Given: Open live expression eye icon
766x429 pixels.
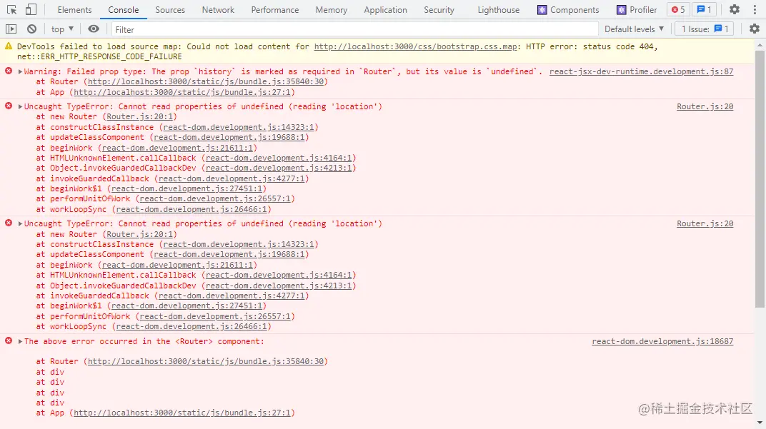Looking at the screenshot, I should click(x=94, y=29).
